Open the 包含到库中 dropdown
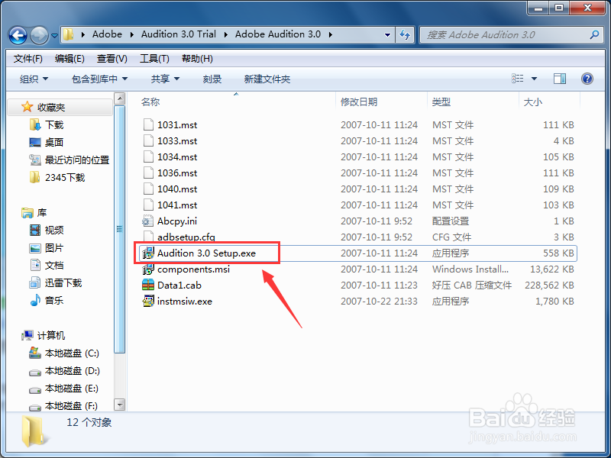This screenshot has height=458, width=611. click(x=100, y=79)
